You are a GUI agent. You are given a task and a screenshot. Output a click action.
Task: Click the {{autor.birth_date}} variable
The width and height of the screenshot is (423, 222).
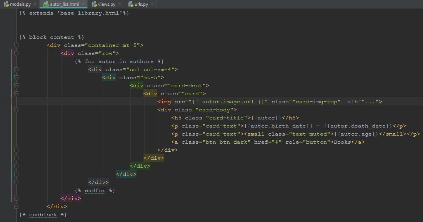278,126
